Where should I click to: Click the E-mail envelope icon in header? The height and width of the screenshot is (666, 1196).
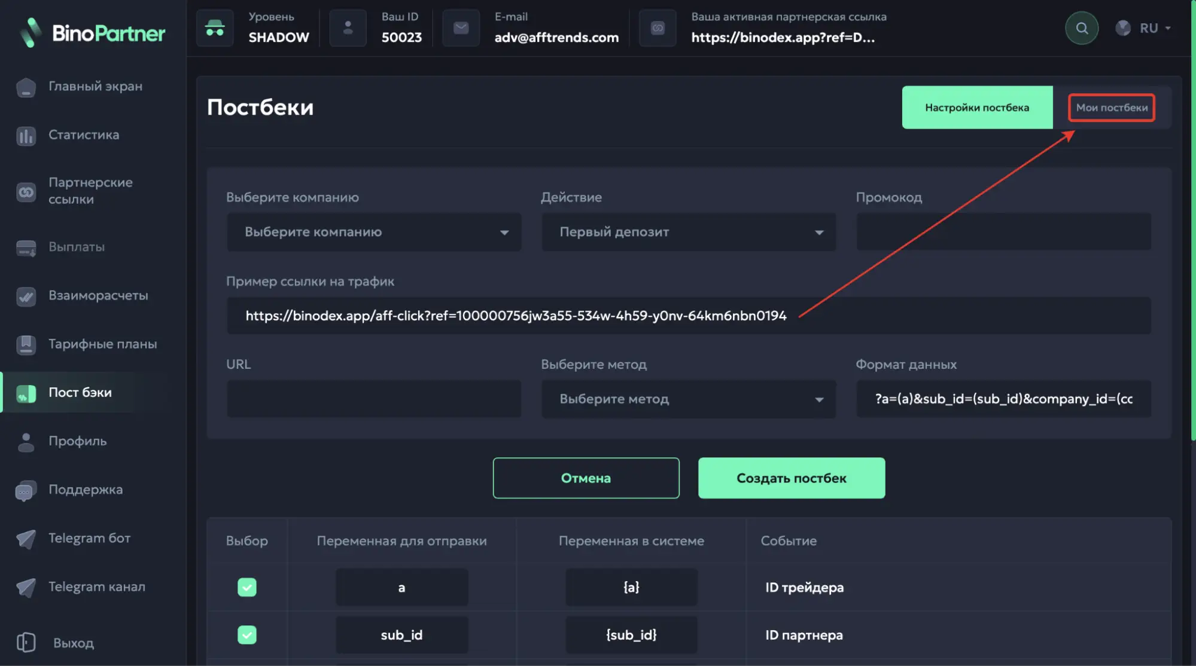click(461, 28)
